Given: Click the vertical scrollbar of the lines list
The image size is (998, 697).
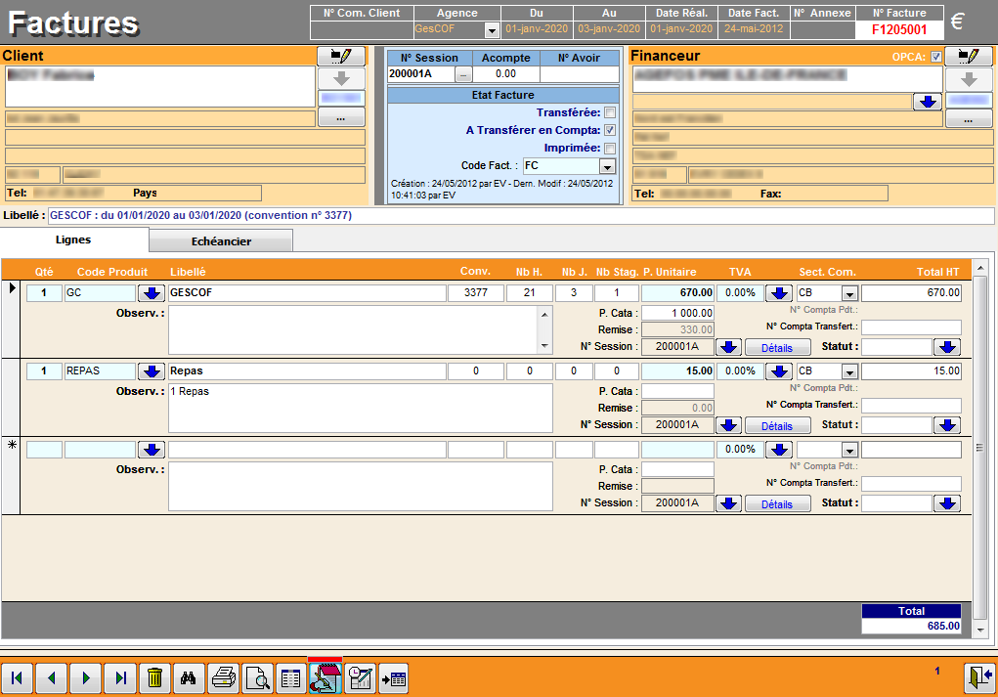Looking at the screenshot, I should click(980, 448).
